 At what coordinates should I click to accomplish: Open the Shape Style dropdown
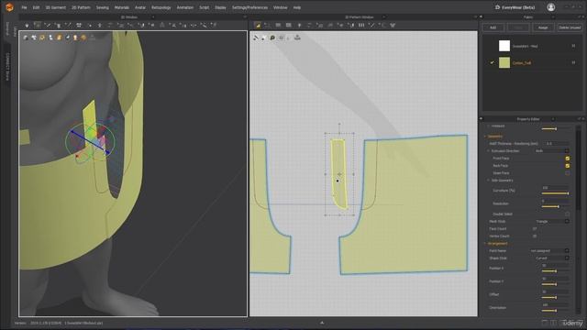[552, 258]
